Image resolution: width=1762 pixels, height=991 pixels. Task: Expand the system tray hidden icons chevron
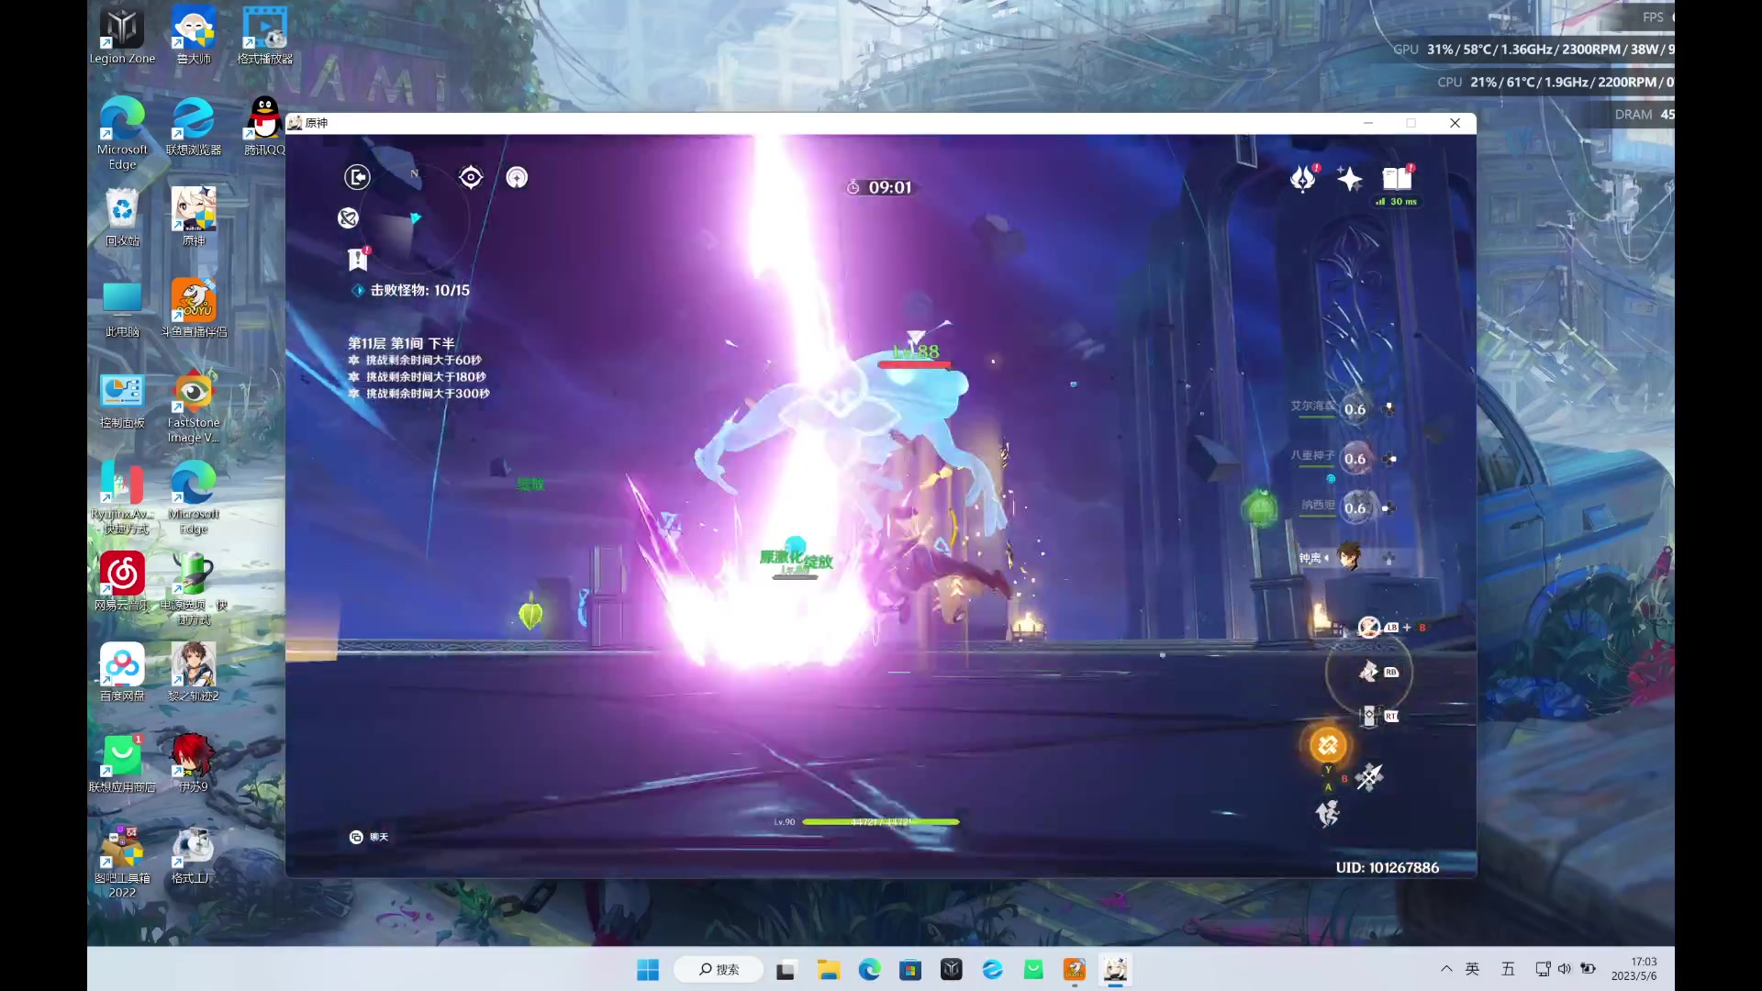pos(1446,969)
